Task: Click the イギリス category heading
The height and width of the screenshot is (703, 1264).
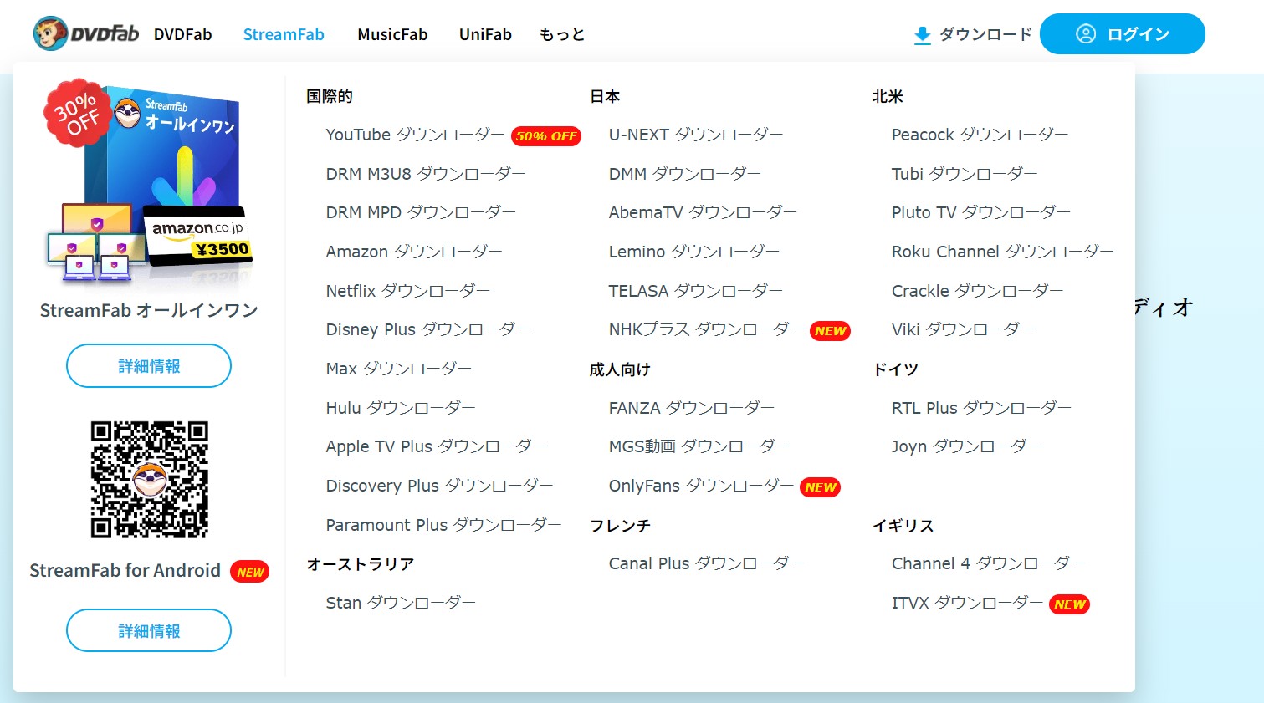Action: point(903,526)
